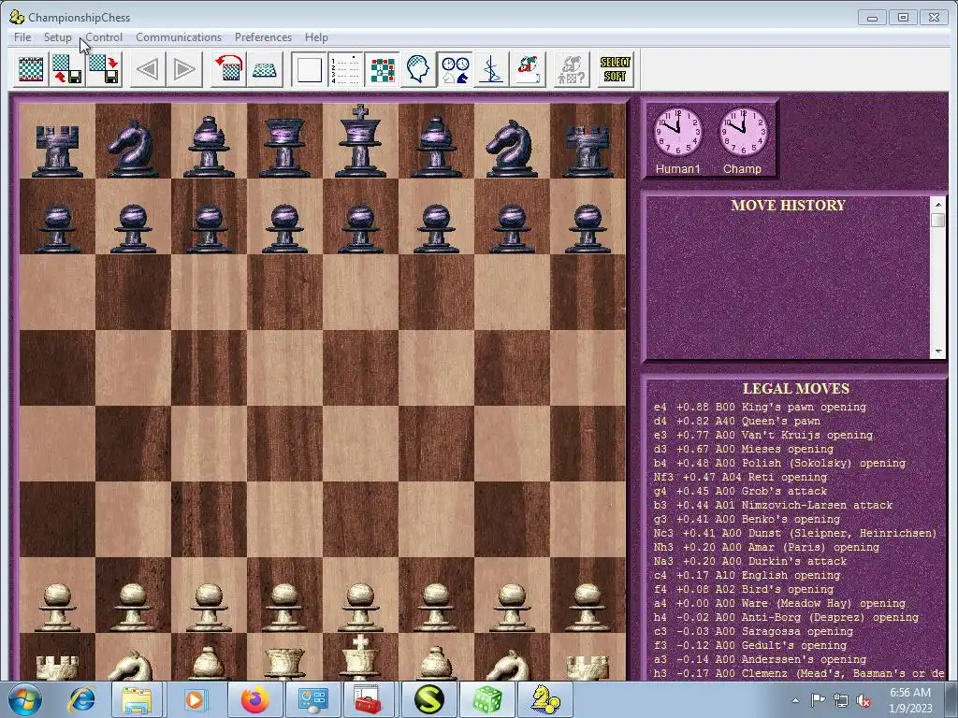The width and height of the screenshot is (958, 718).
Task: Click the Select Soft button
Action: (x=615, y=69)
